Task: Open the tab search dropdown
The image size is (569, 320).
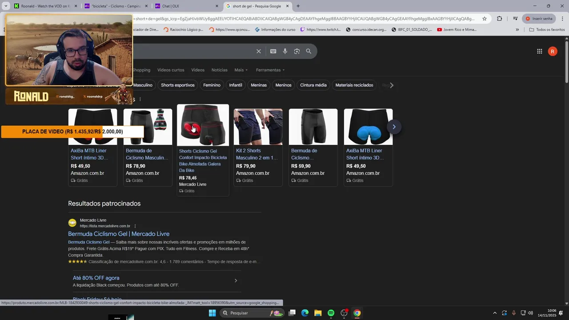Action: point(6,6)
